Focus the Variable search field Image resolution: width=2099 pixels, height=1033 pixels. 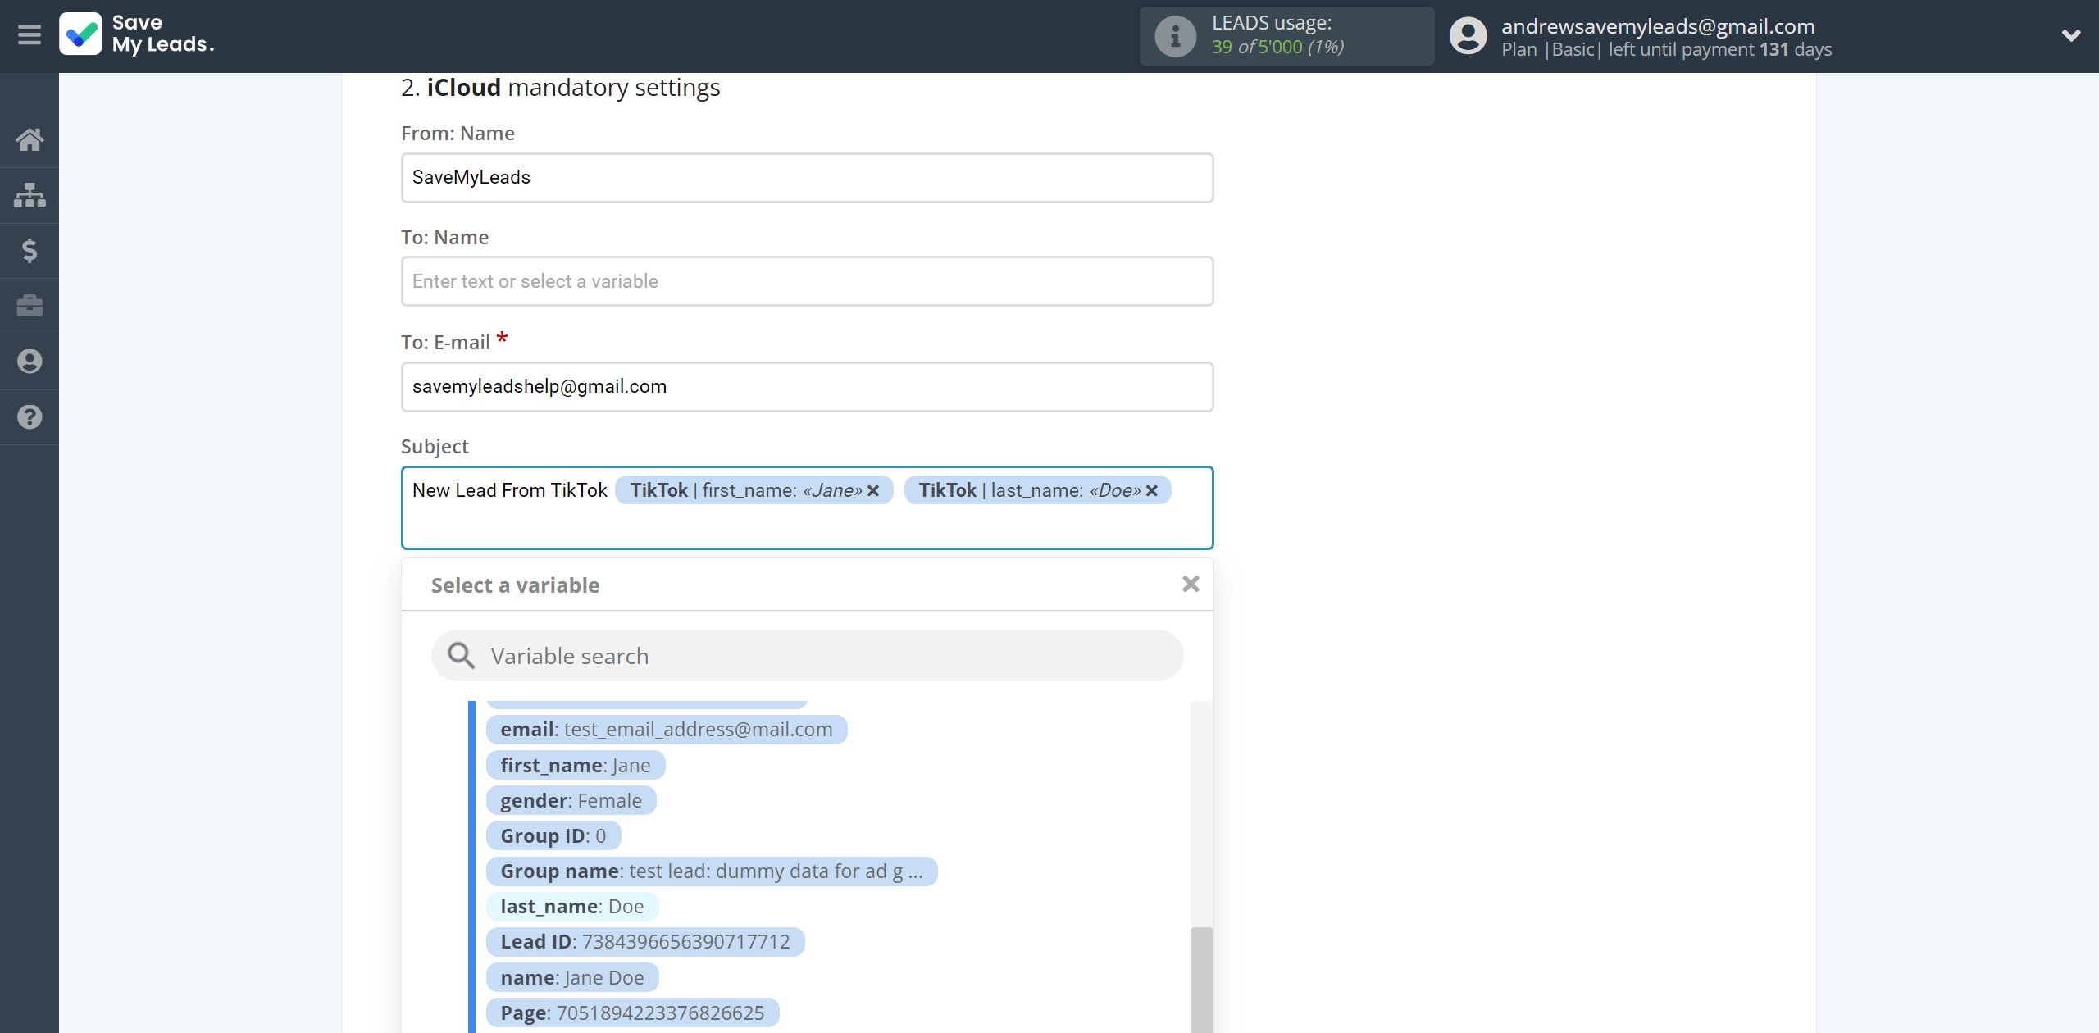[x=807, y=656]
